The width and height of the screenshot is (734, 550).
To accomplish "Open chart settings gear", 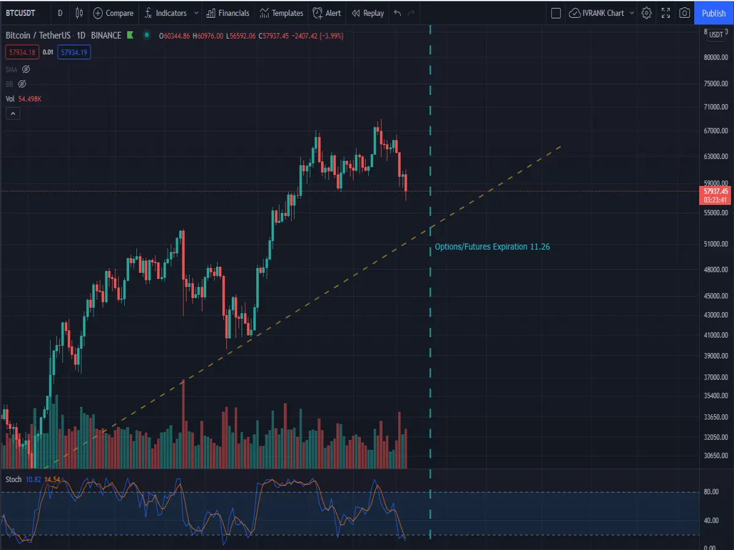I will click(x=647, y=13).
